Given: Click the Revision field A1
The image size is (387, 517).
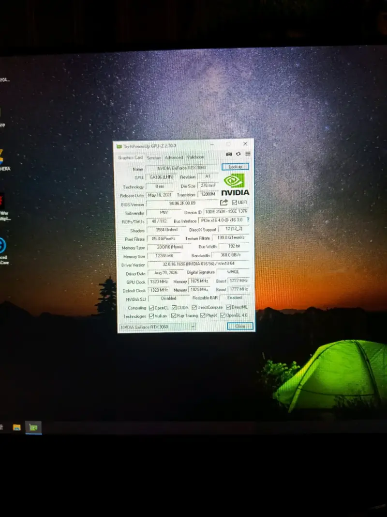Looking at the screenshot, I should pos(208,176).
